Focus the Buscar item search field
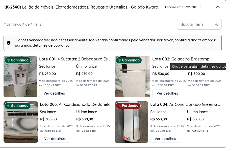Image resolution: width=226 pixels, height=148 pixels. click(x=196, y=24)
